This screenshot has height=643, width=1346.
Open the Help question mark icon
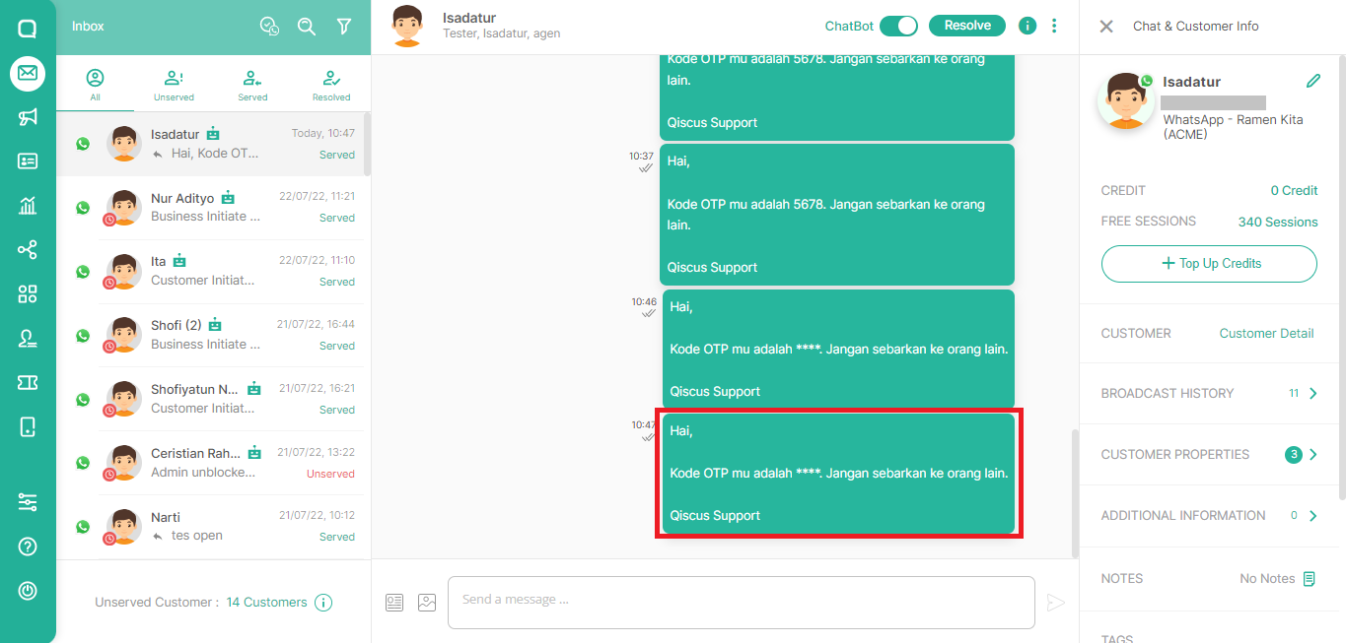pyautogui.click(x=27, y=547)
